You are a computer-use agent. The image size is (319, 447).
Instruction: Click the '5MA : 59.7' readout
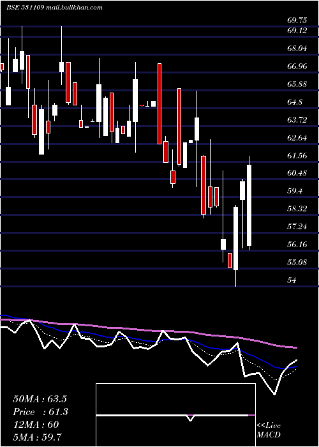[37, 437]
